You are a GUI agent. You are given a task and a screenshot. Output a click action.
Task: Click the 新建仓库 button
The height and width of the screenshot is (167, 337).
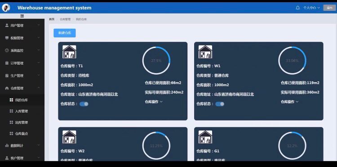[x=65, y=33]
